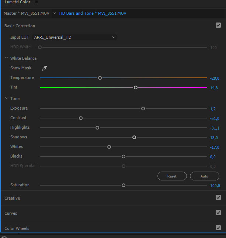Image resolution: width=226 pixels, height=238 pixels.
Task: Click the Contrast value field
Action: click(214, 118)
